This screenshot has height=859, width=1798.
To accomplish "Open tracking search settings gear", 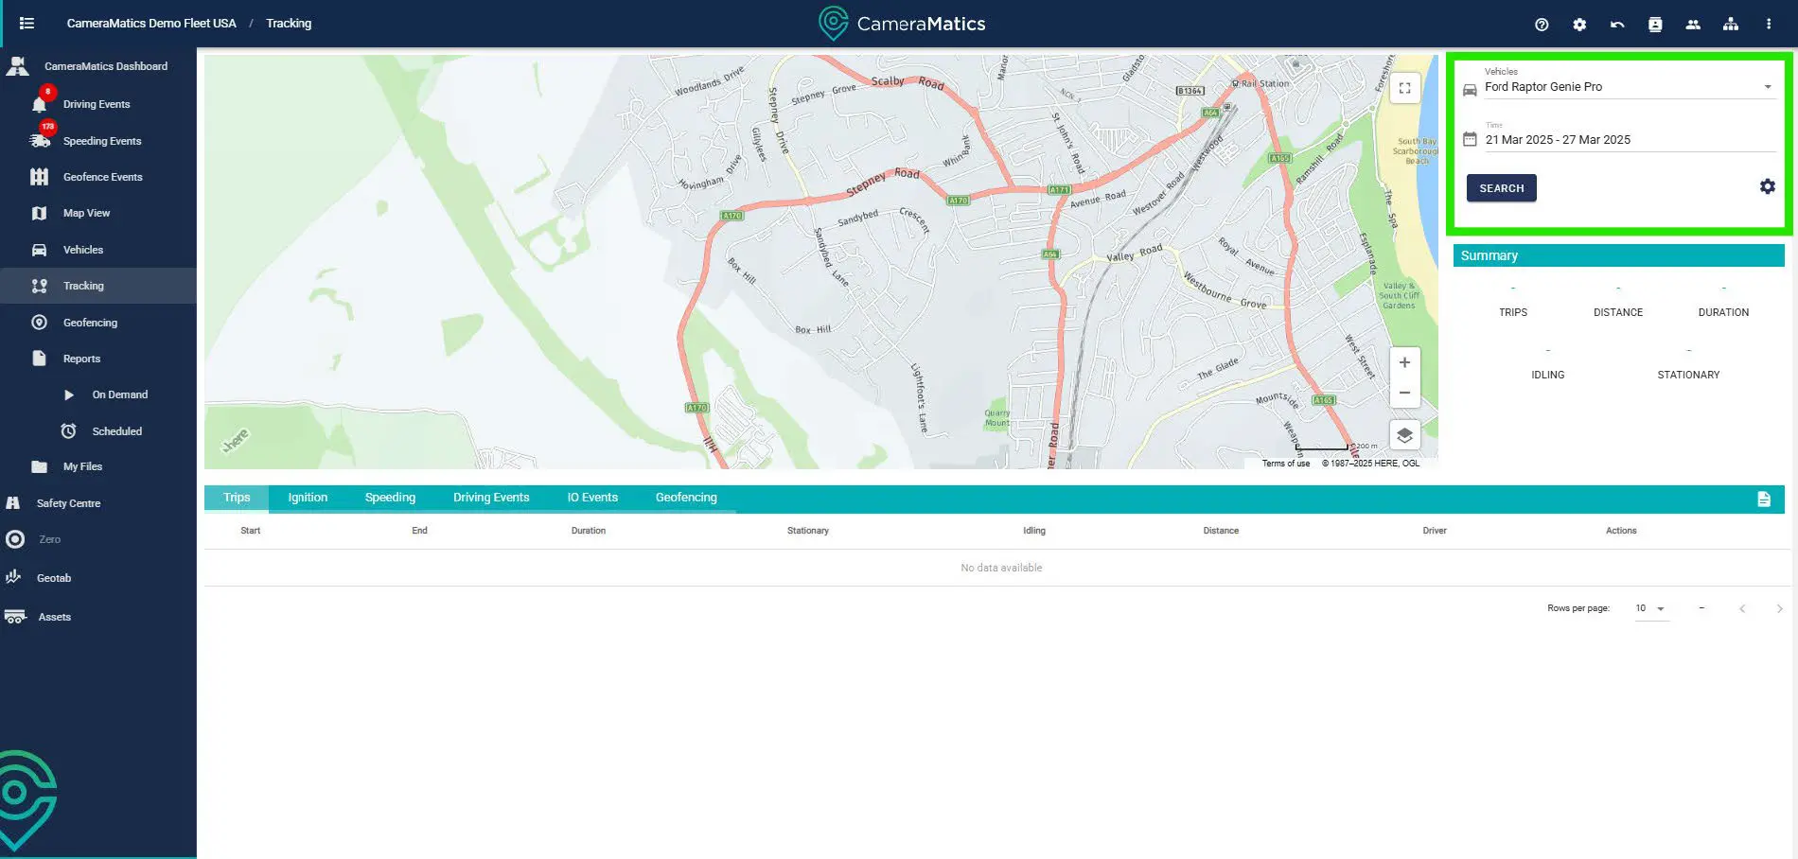I will pyautogui.click(x=1767, y=187).
